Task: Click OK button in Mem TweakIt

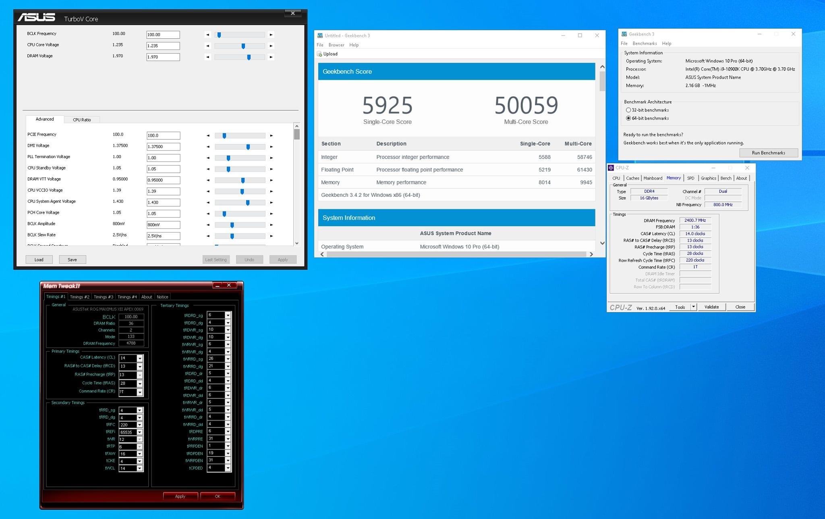Action: point(218,496)
